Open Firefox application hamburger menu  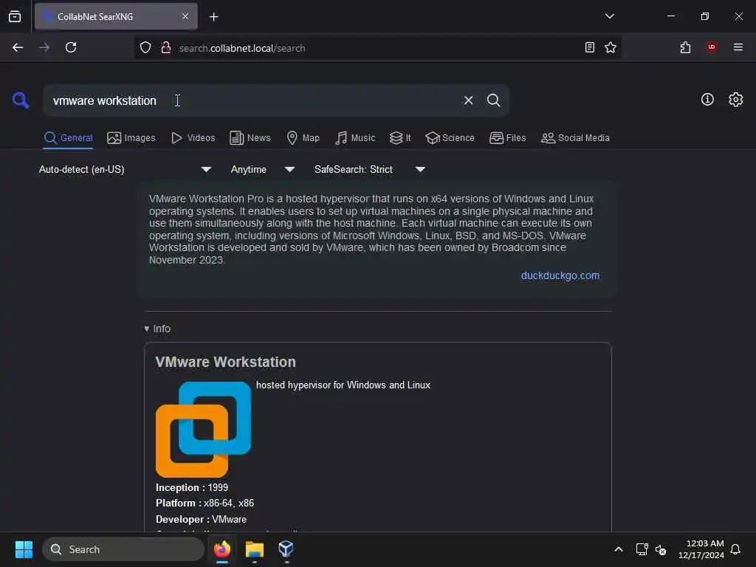[x=738, y=47]
